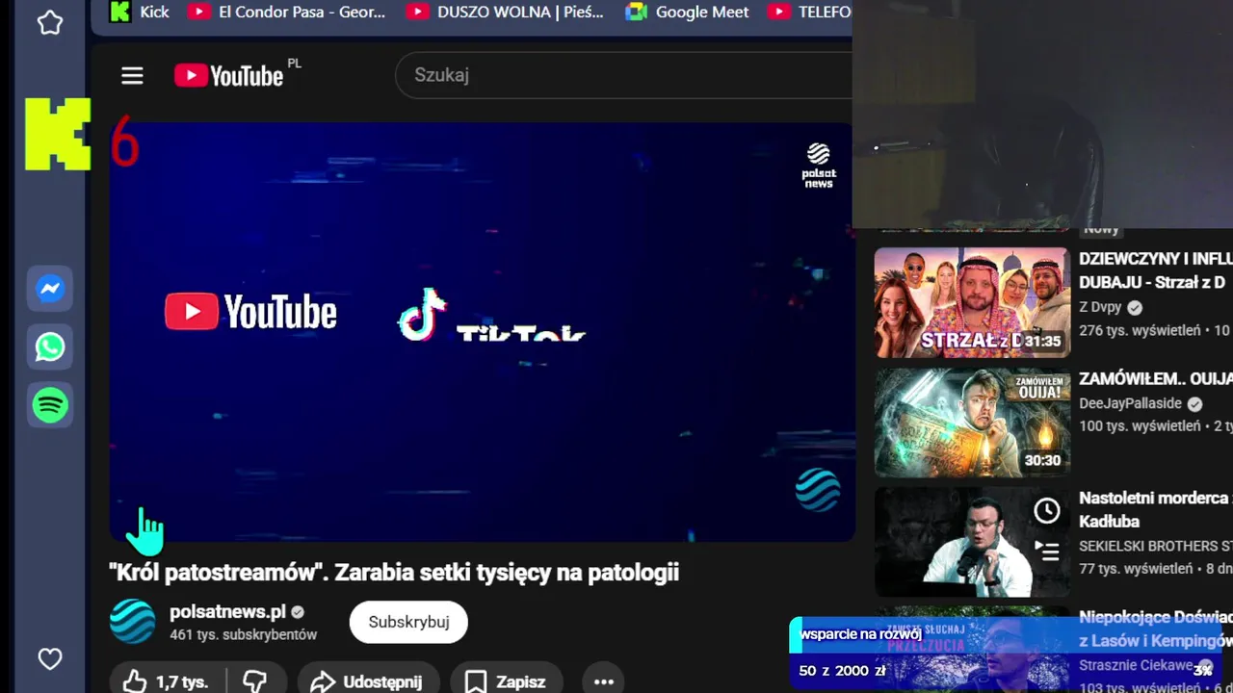Open ZAMÓWIŁEM.. OUIJA video title

(1156, 378)
